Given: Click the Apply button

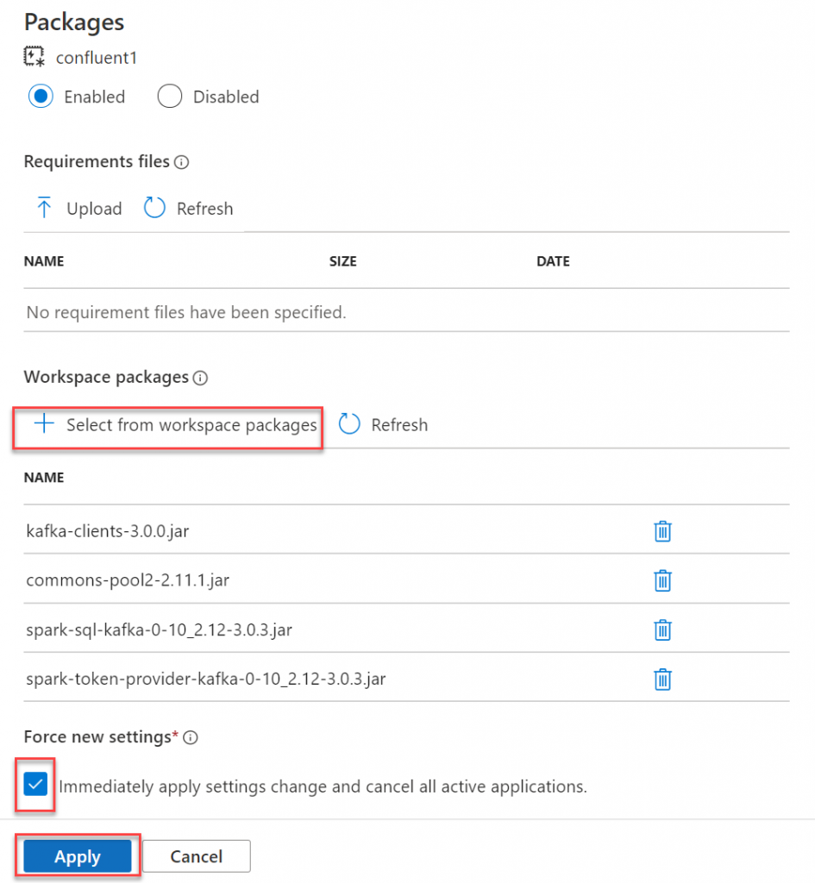Looking at the screenshot, I should click(77, 856).
